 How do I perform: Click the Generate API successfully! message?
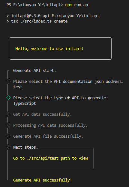coord(43,180)
